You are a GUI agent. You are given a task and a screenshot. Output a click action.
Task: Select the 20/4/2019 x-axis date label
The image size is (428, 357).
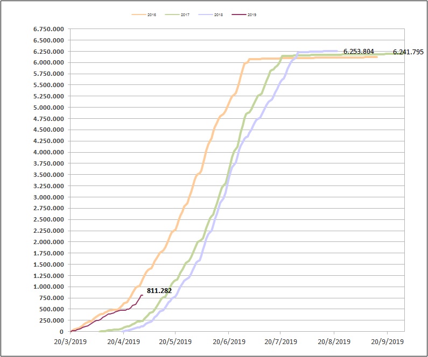point(123,341)
